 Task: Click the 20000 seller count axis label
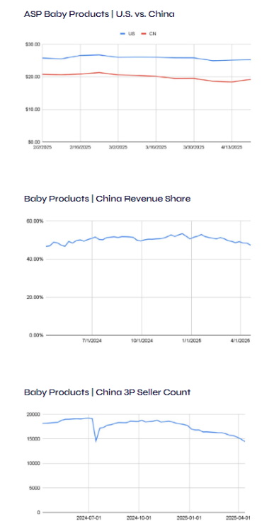tap(34, 414)
